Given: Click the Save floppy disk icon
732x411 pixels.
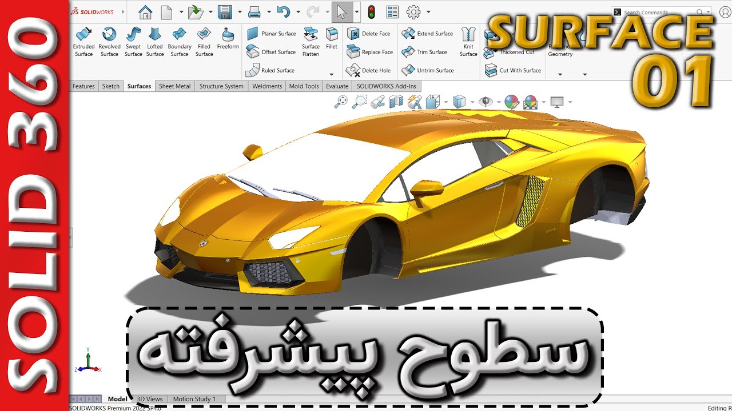Looking at the screenshot, I should pos(225,12).
